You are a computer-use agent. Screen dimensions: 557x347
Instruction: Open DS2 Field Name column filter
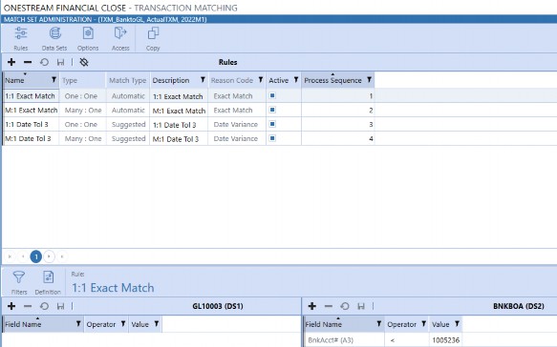379,323
